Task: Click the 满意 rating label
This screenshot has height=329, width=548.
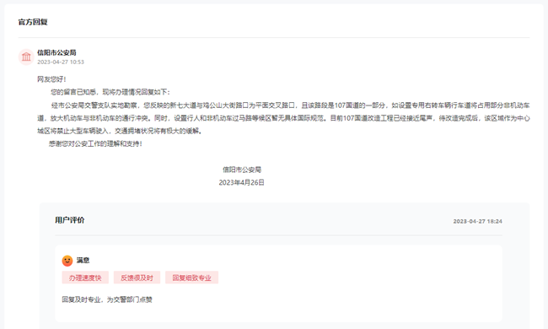Action: [x=83, y=261]
